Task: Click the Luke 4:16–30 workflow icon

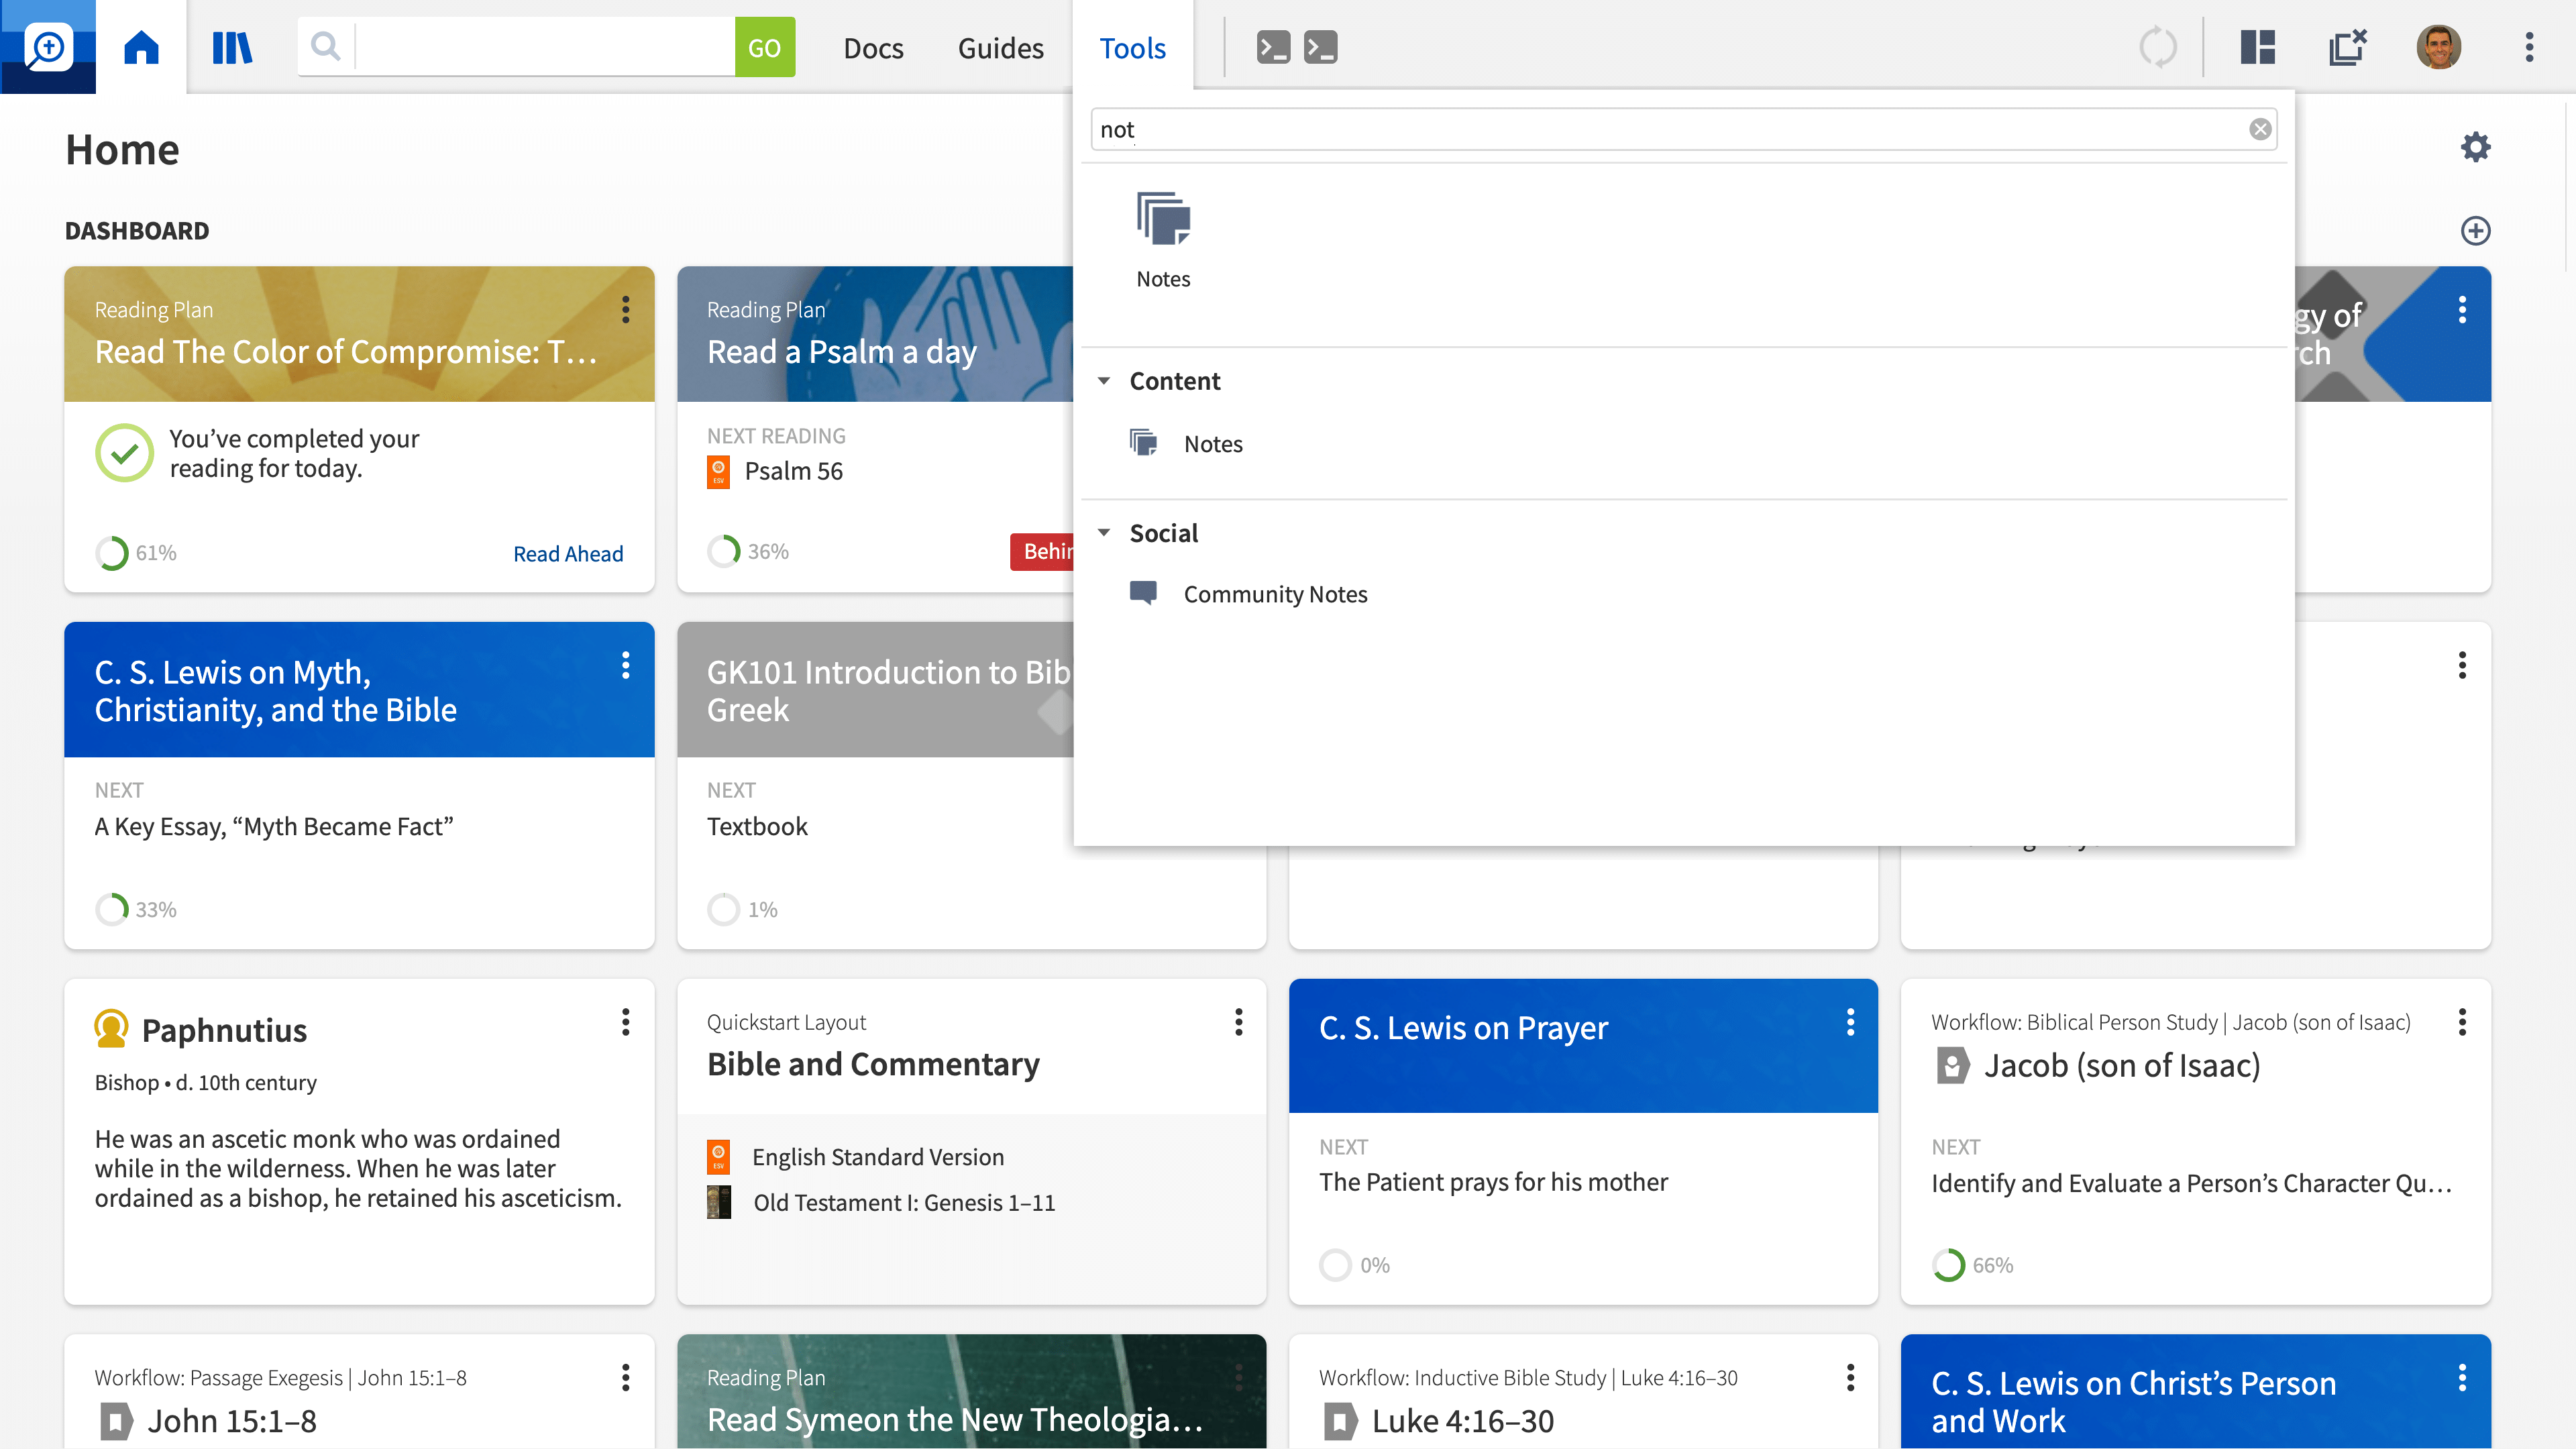Action: tap(1341, 1421)
